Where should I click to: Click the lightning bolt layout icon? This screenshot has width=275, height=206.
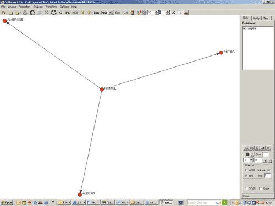pos(82,13)
